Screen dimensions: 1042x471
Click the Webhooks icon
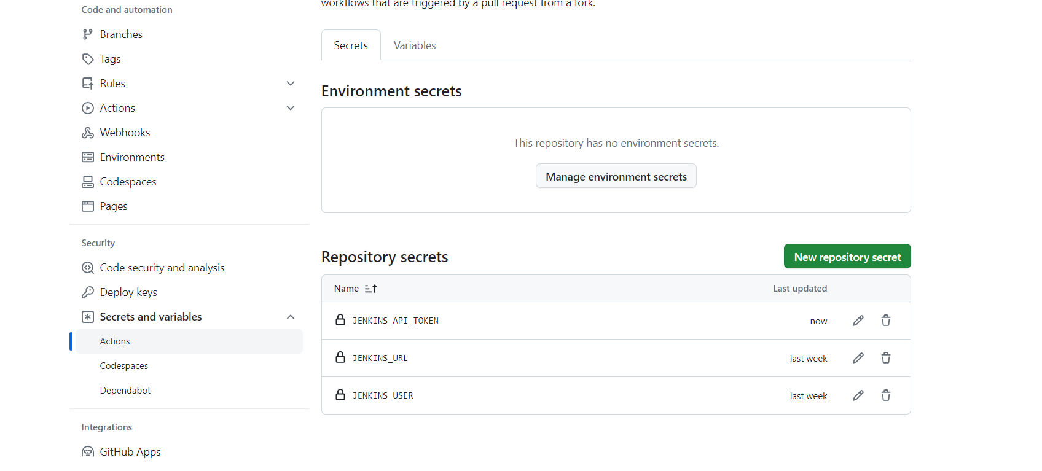point(88,133)
